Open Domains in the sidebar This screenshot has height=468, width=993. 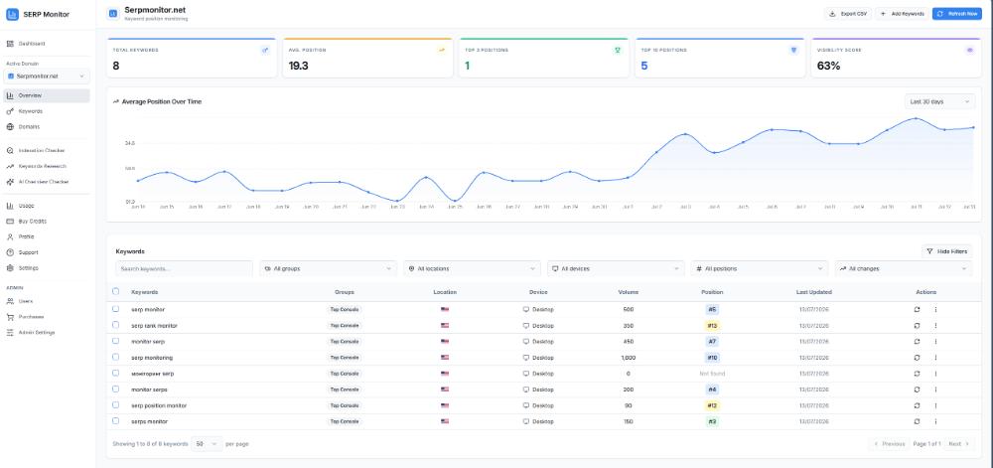pyautogui.click(x=47, y=126)
